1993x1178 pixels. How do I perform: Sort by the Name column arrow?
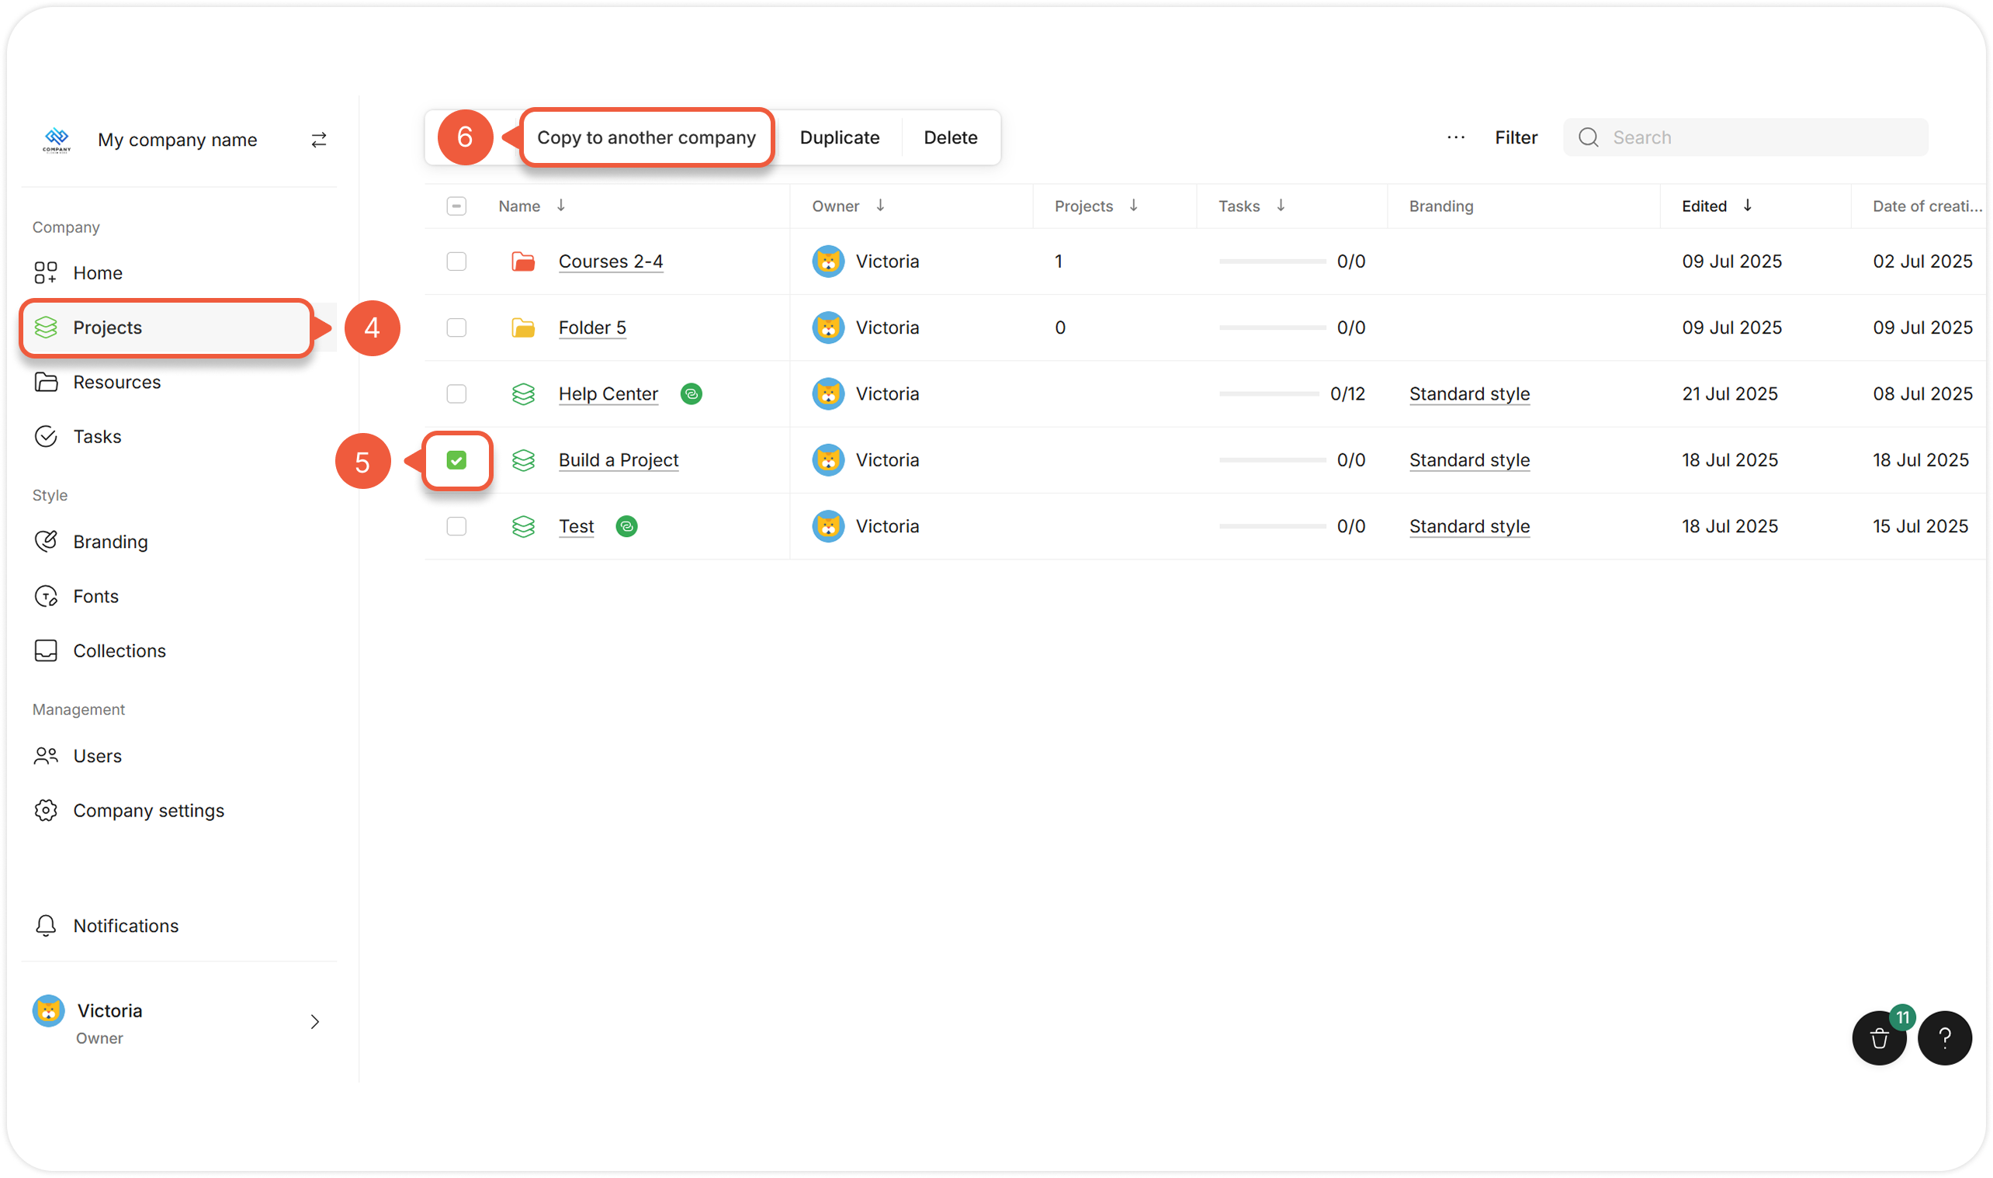click(561, 206)
